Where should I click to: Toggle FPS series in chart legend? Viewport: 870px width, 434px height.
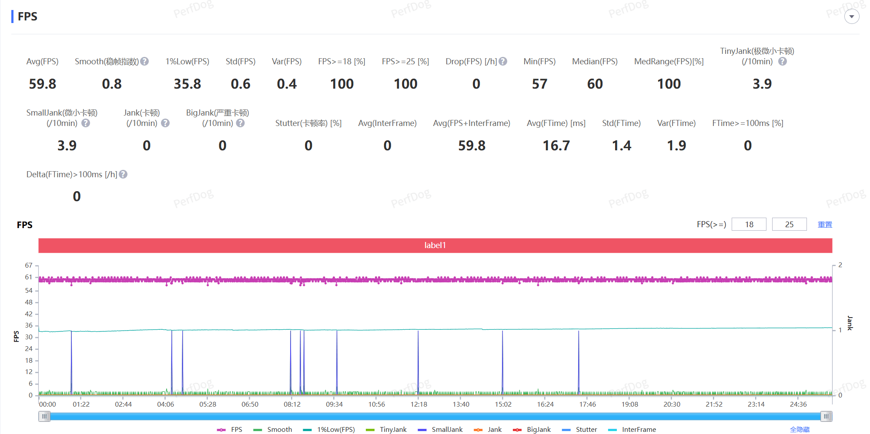click(230, 430)
